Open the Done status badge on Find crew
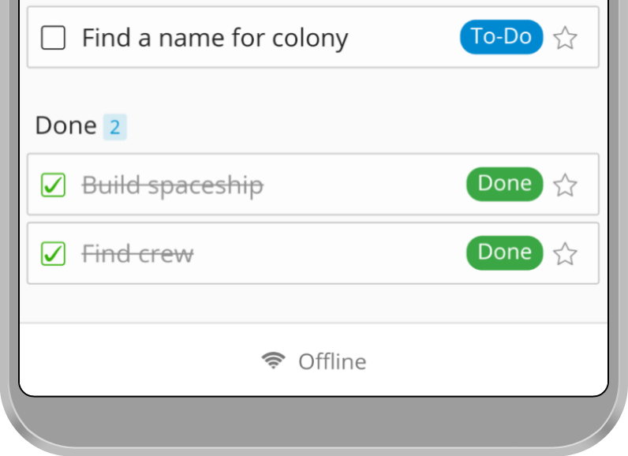Screen dimensions: 628x456 505,253
